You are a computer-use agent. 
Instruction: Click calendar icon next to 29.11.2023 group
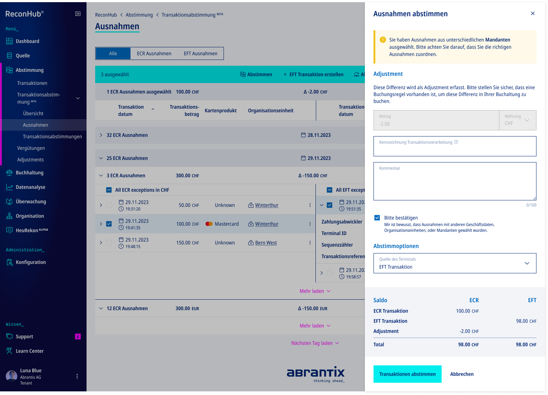point(303,158)
